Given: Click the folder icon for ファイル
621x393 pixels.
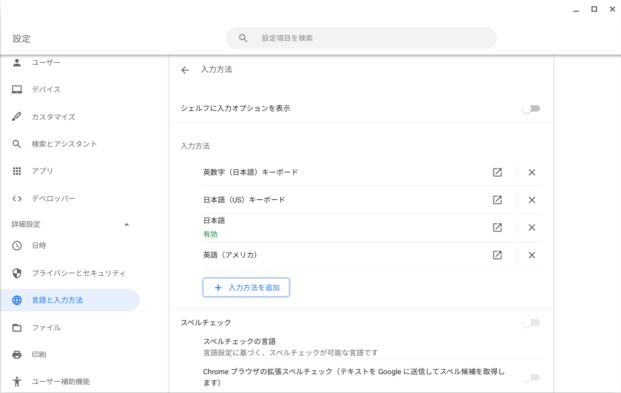Looking at the screenshot, I should click(x=17, y=328).
